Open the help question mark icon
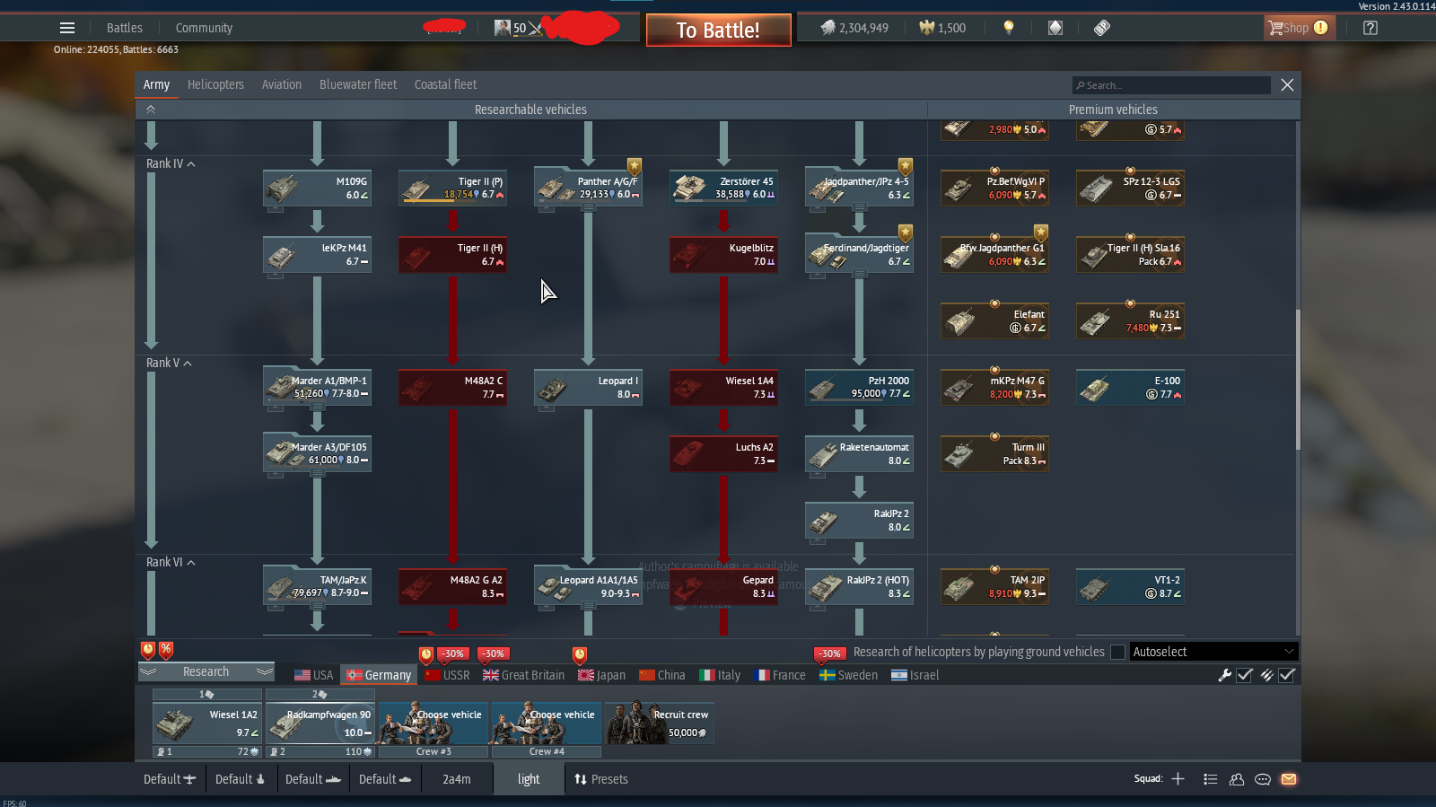The height and width of the screenshot is (807, 1436). pyautogui.click(x=1370, y=28)
